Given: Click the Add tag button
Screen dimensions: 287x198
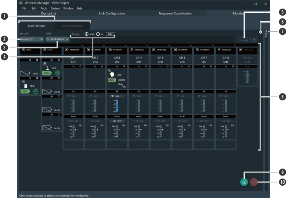Looking at the screenshot, I should 109,34.
